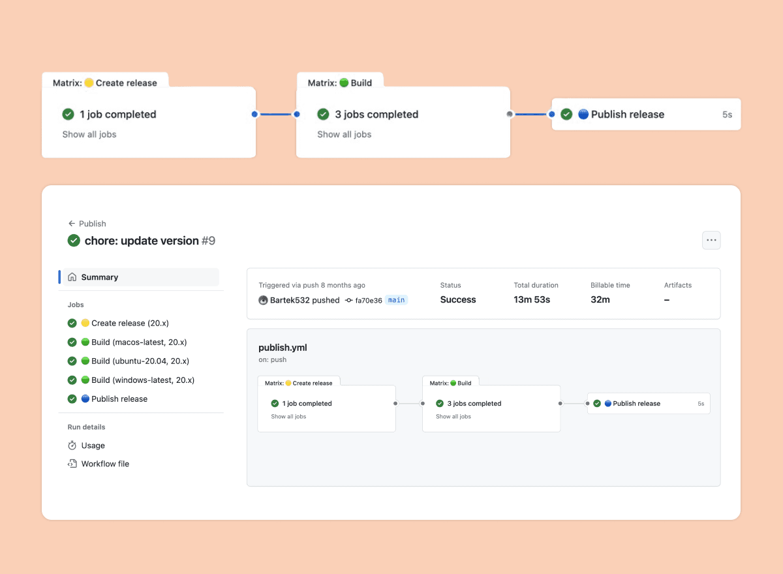Screen dimensions: 783x574
Task: Click the stopwatch icon beside Usage
Action: [72, 446]
